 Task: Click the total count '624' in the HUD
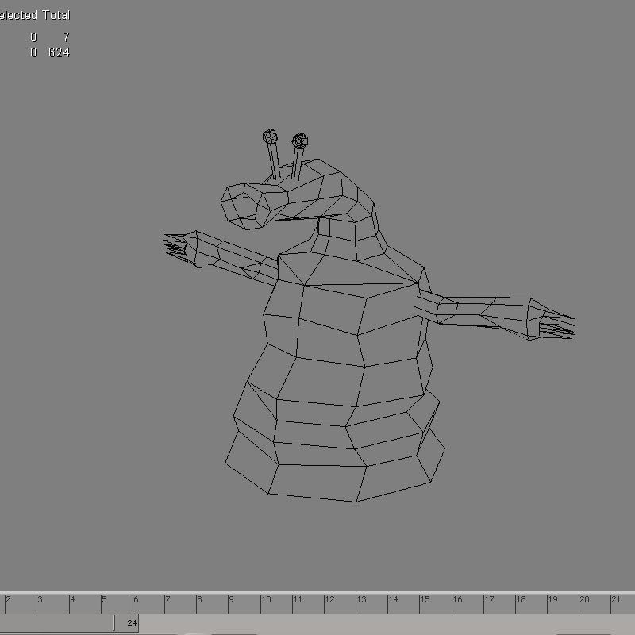click(x=59, y=52)
